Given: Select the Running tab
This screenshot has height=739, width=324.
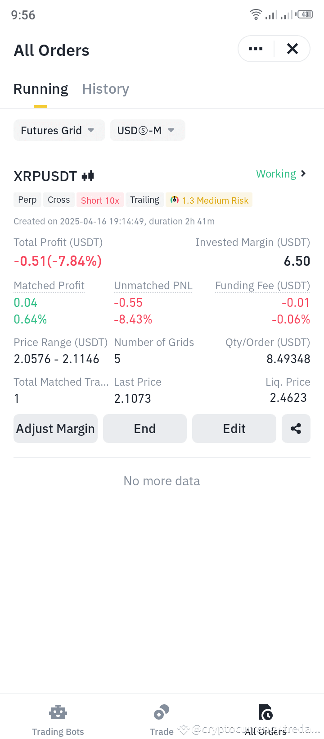Looking at the screenshot, I should (40, 89).
